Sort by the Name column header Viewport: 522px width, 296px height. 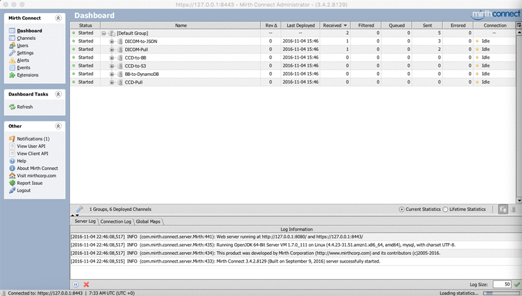click(x=181, y=25)
